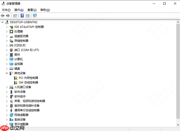Click the 键盘 keyboard device icon
180x131 pixels.
(x=11, y=69)
